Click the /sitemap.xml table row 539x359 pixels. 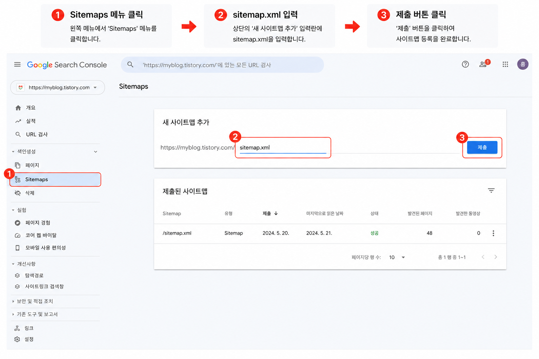[x=330, y=233]
